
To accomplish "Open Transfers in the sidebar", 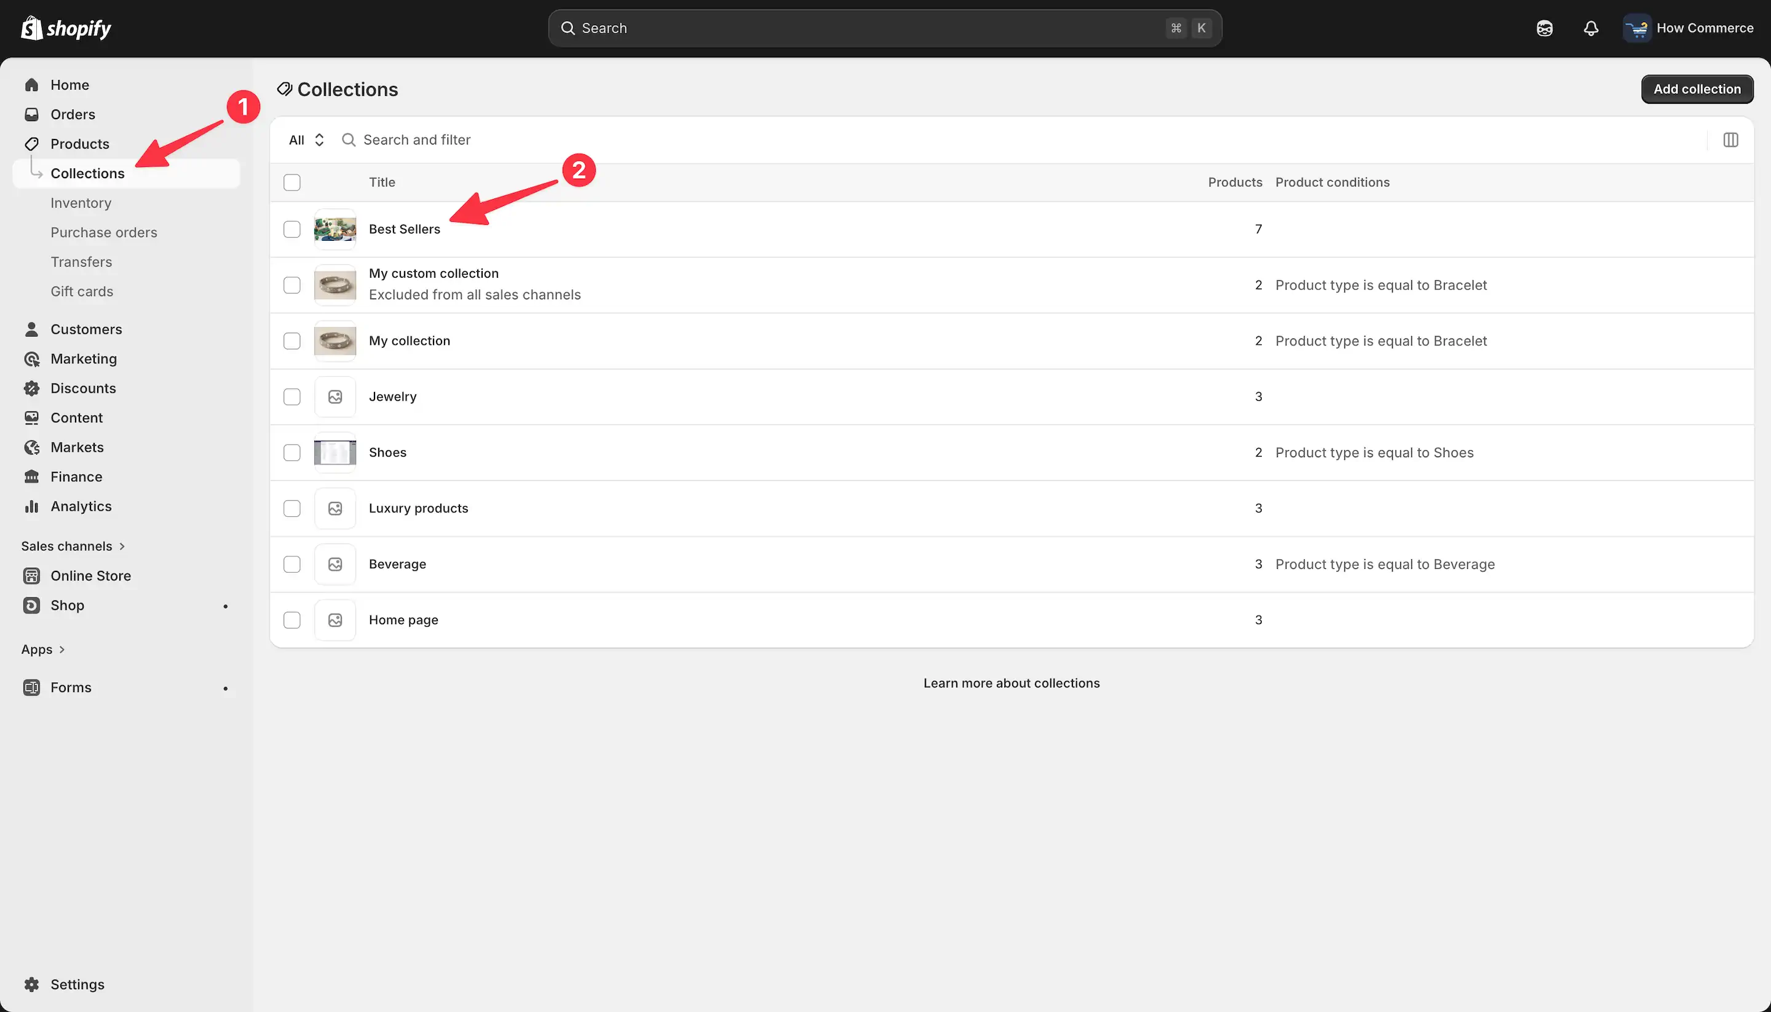I will 81,262.
